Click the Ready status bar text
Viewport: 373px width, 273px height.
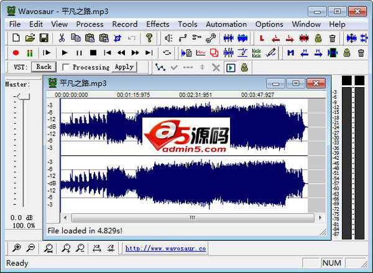pyautogui.click(x=17, y=263)
